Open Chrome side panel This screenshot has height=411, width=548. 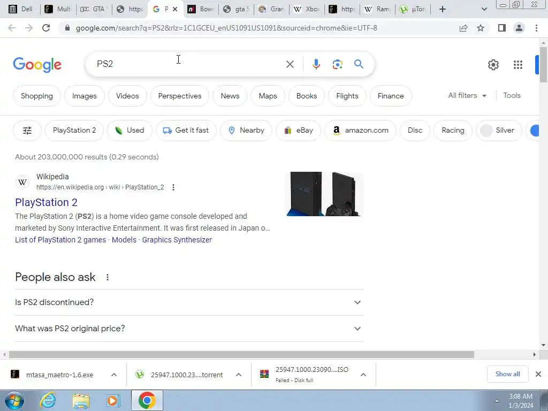502,28
